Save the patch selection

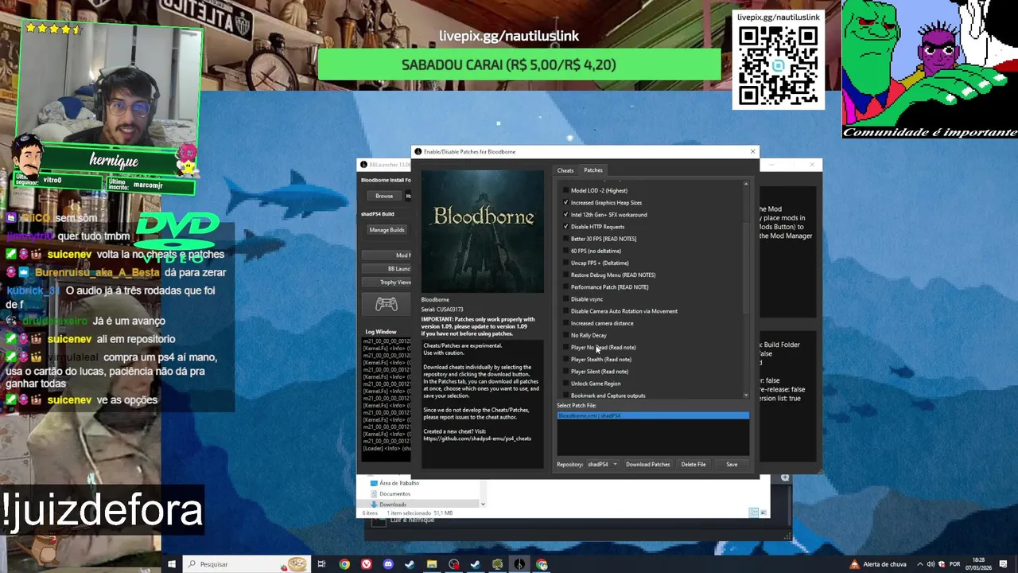click(732, 464)
